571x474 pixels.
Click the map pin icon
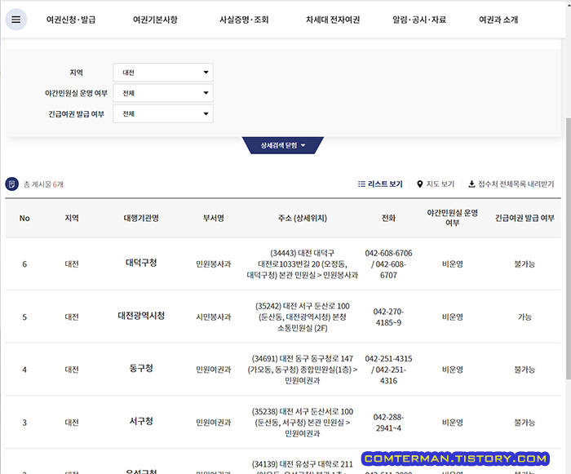[x=420, y=184]
